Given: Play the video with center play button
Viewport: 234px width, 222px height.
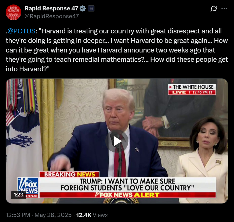Looking at the screenshot, I should pyautogui.click(x=117, y=141).
